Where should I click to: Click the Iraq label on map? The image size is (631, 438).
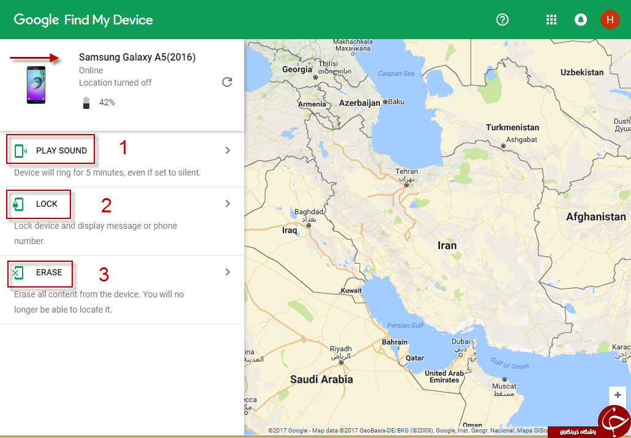point(289,231)
